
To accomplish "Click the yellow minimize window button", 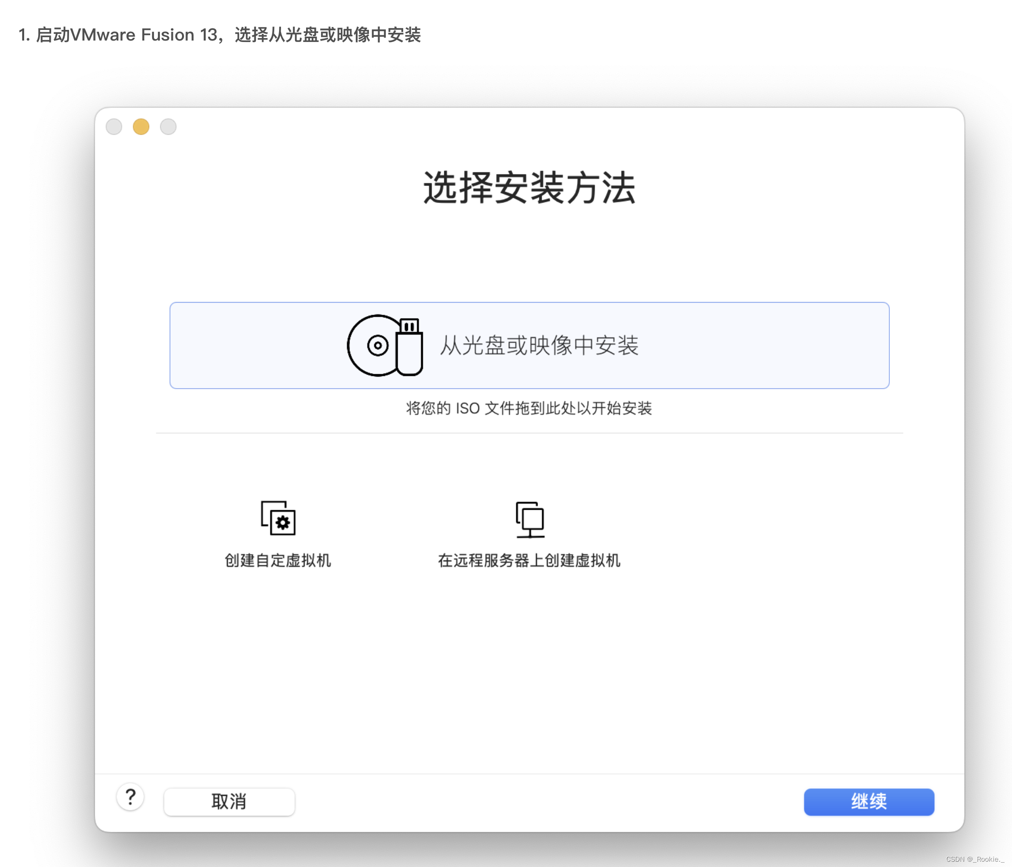I will click(x=141, y=126).
